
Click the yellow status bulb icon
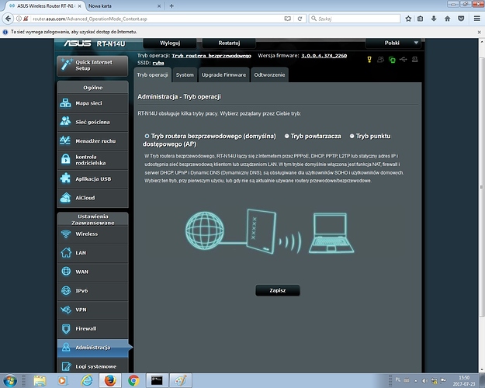click(x=369, y=60)
